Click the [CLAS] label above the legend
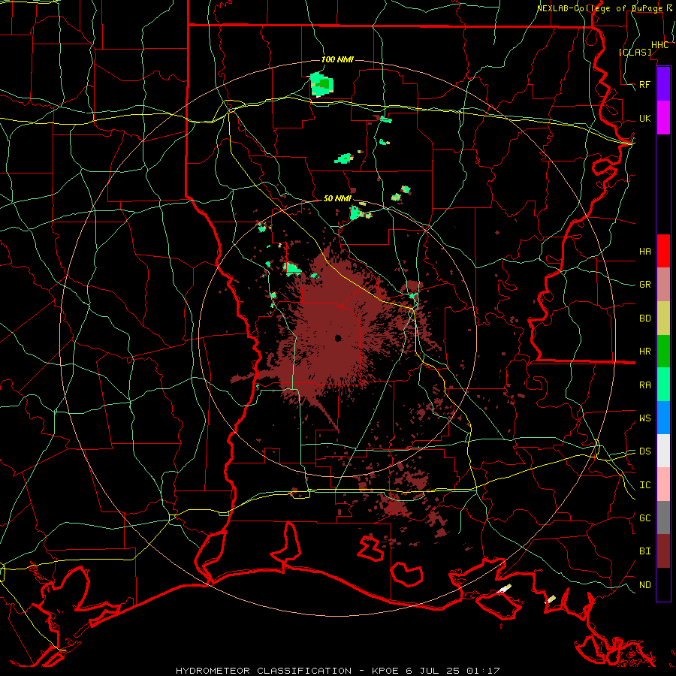 (635, 52)
